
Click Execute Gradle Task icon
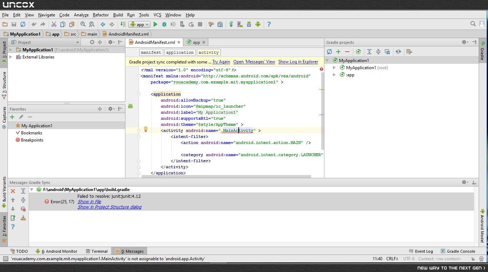coord(358,52)
